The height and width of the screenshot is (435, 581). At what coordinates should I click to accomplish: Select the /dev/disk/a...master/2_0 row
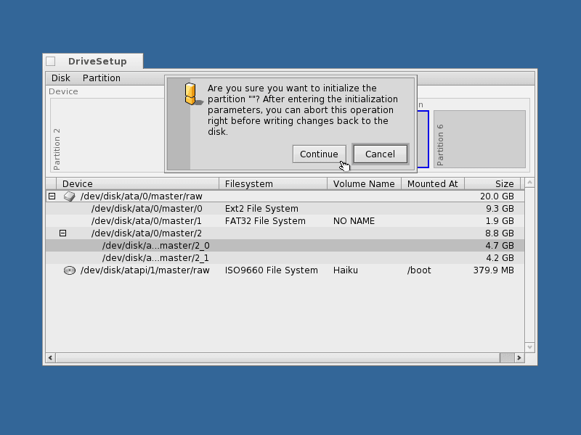285,246
